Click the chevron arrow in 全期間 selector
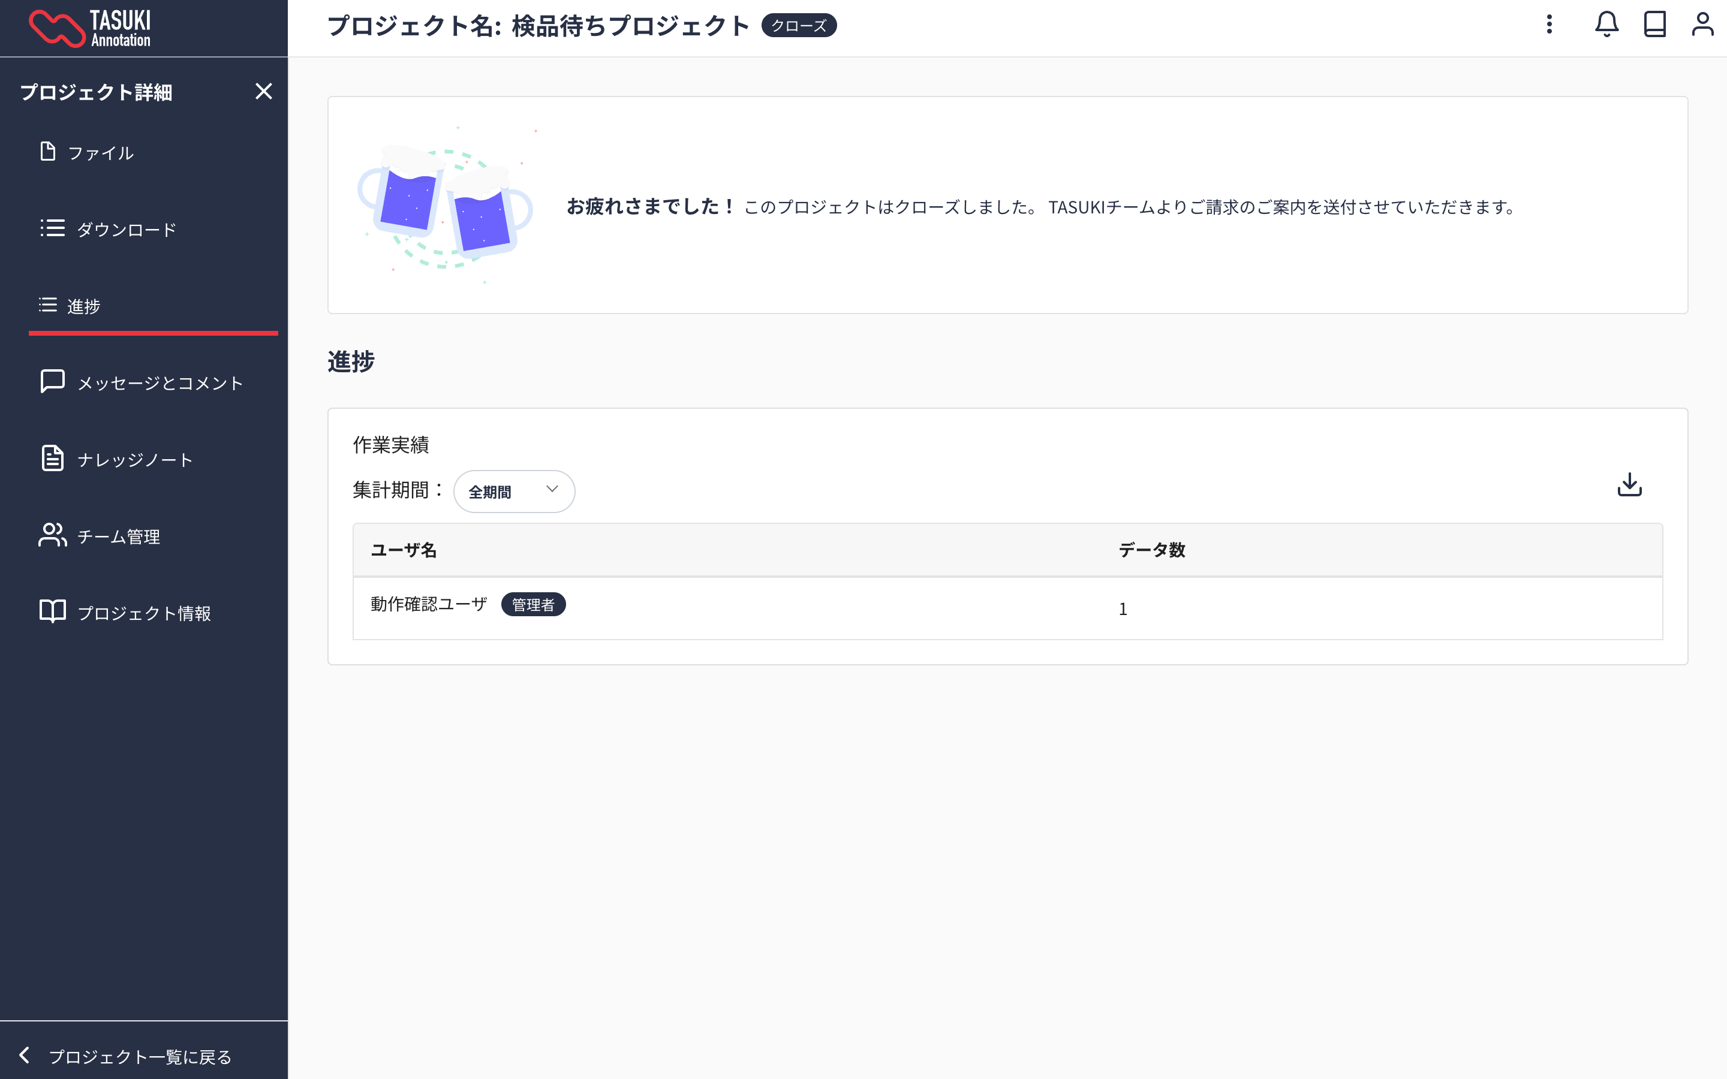This screenshot has height=1079, width=1727. click(552, 490)
